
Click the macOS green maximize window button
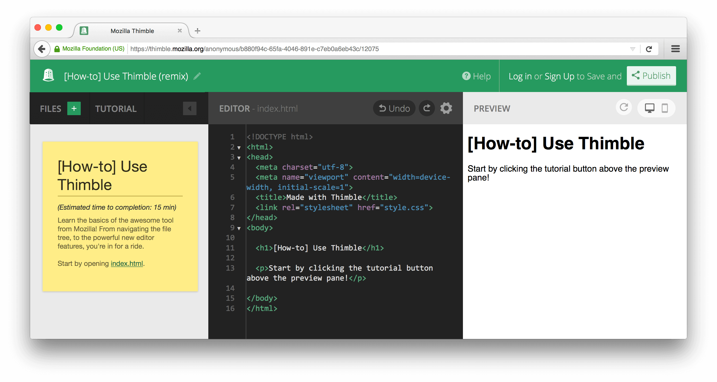[x=59, y=27]
